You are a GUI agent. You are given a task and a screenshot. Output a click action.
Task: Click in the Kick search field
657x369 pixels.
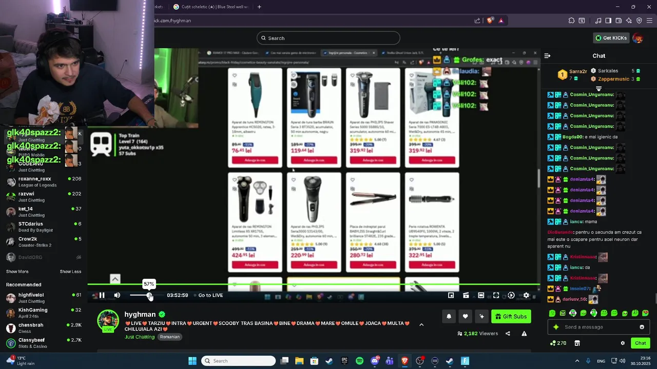(x=328, y=38)
